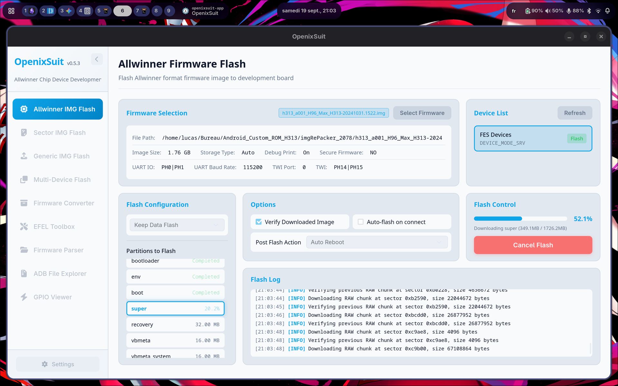
Task: Switch to Sector IMG Flash page
Action: click(58, 133)
